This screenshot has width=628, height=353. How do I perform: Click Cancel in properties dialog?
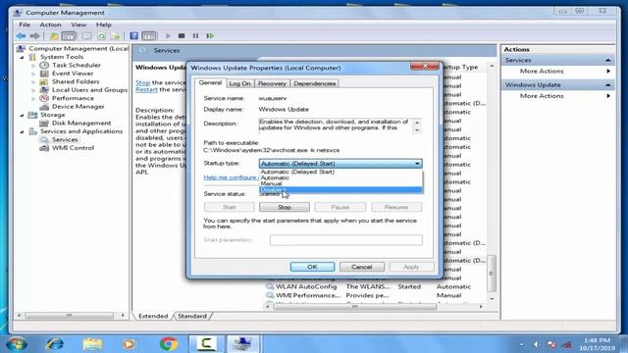pos(362,267)
